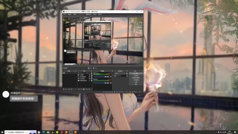Pop out the Scenes dock header icon

76,71
